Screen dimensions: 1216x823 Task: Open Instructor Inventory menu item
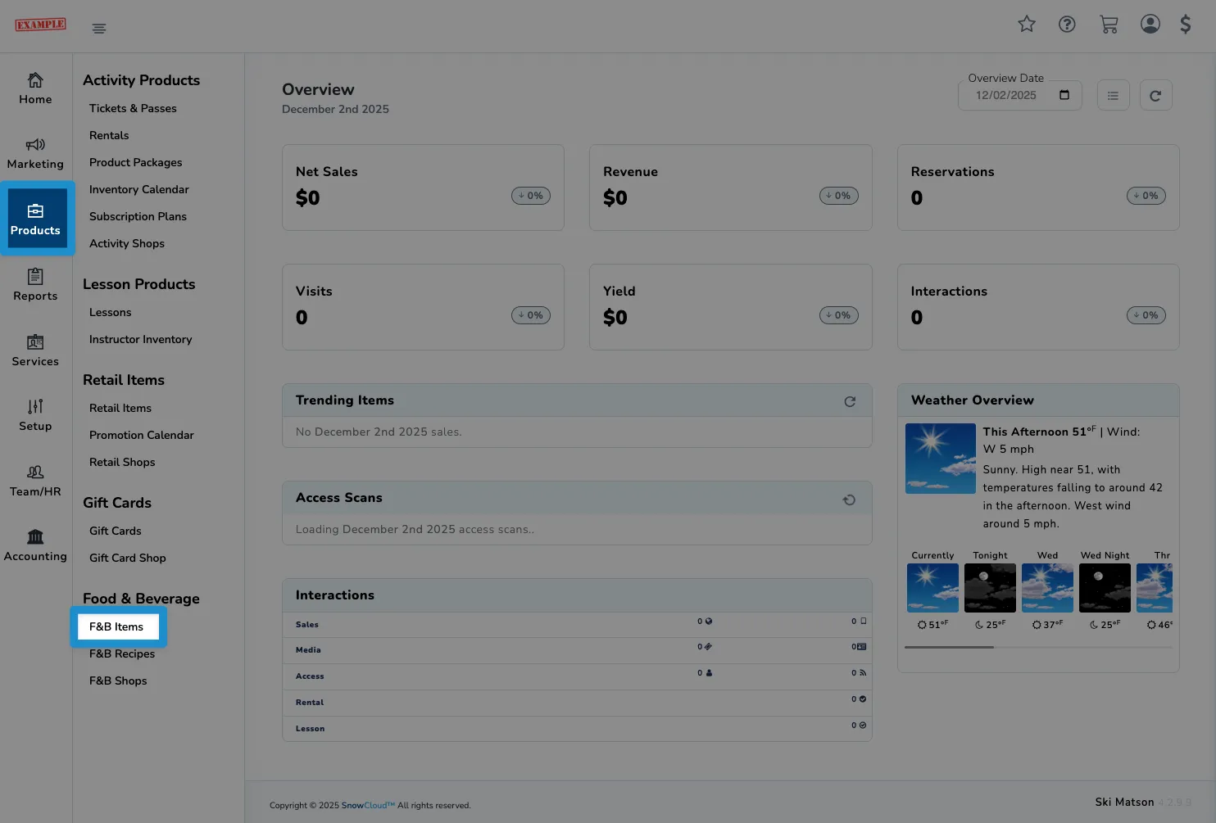click(x=140, y=339)
